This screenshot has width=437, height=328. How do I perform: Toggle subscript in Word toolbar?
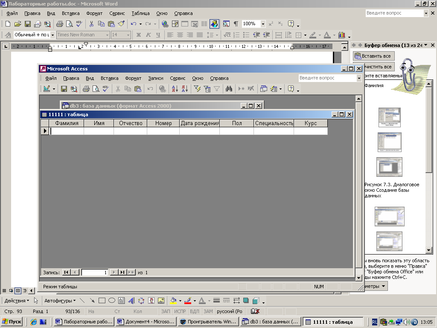pyautogui.click(x=280, y=24)
